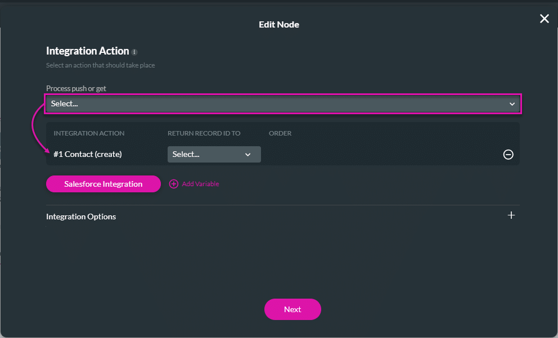Click the Add Variable link text
The height and width of the screenshot is (338, 558).
[x=200, y=184]
